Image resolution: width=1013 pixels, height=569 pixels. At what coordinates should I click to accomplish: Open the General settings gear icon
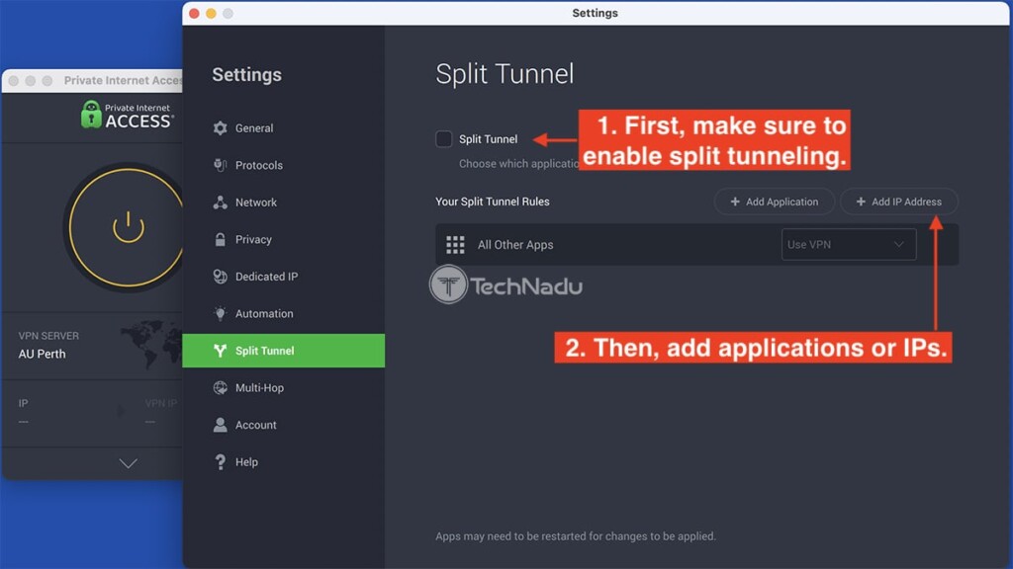tap(220, 127)
